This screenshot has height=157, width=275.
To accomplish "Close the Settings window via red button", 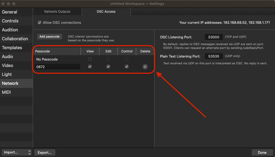I will pos(3,4).
